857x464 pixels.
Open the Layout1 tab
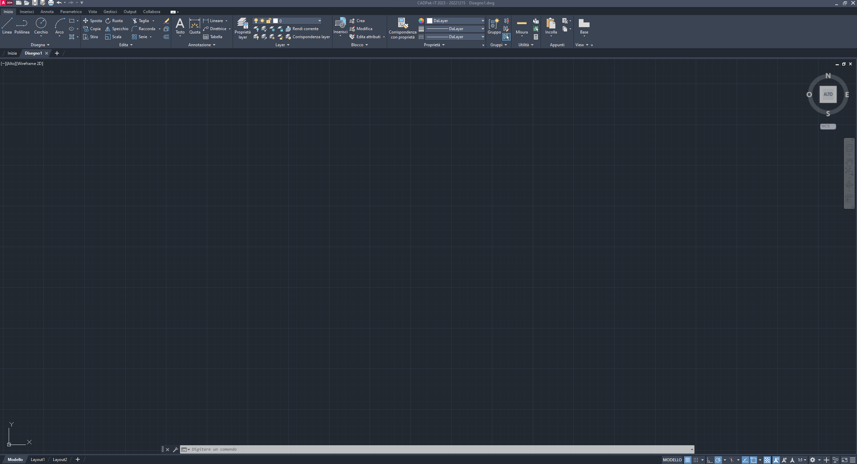click(x=38, y=460)
